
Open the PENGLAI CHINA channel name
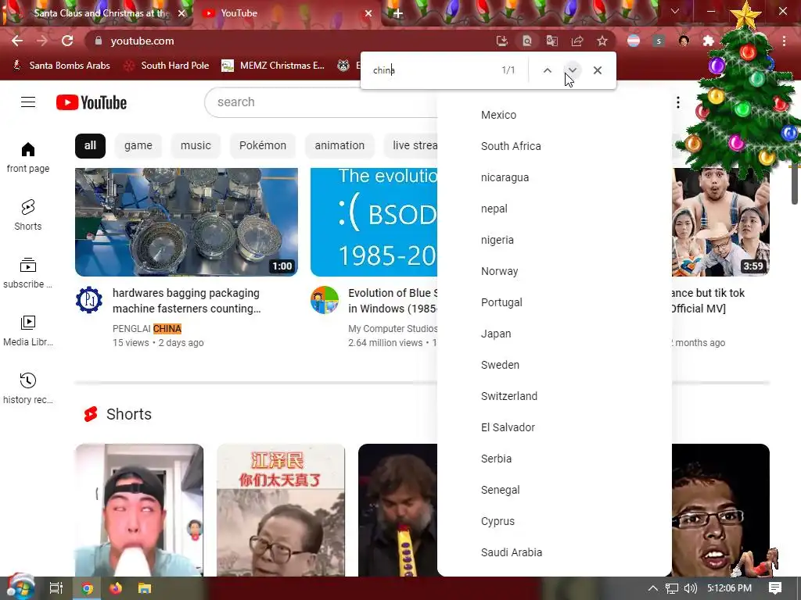[x=147, y=329]
